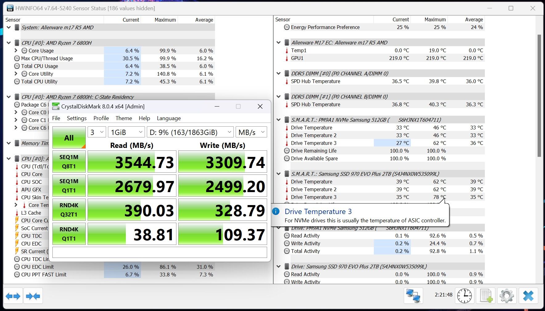Click the Average column header in right pane

click(466, 19)
